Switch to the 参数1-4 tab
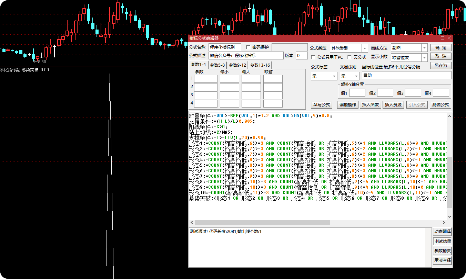 198,65
